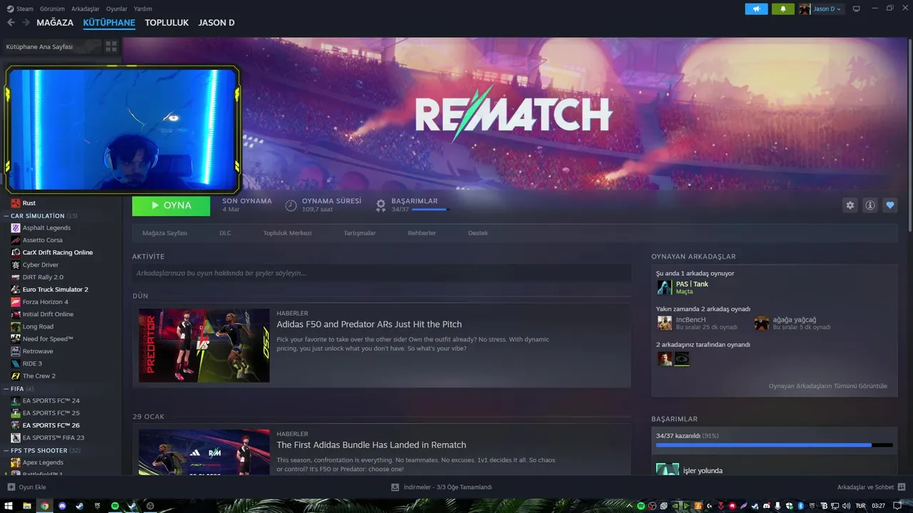Open File Explorer from the taskbar

coord(27,506)
